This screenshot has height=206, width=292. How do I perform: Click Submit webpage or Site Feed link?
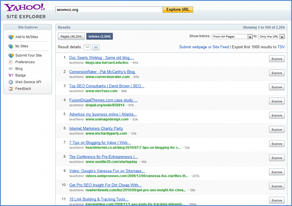coord(204,47)
